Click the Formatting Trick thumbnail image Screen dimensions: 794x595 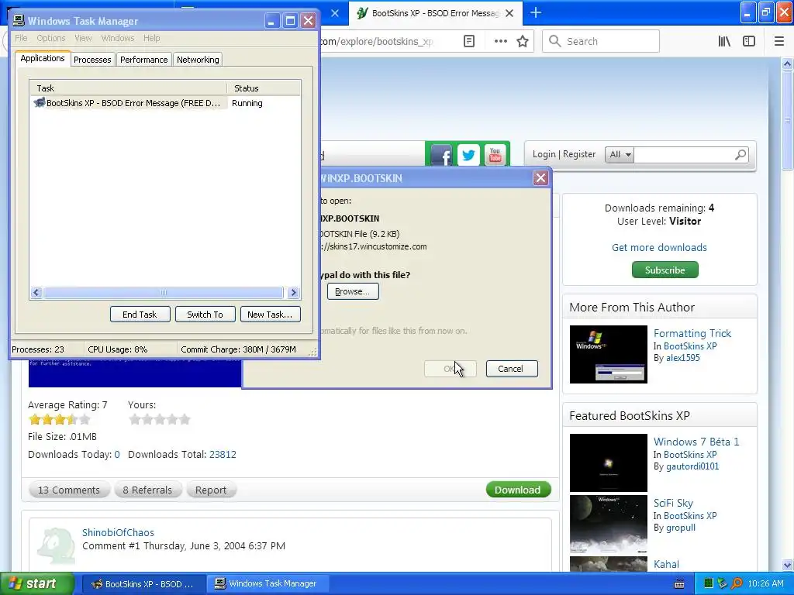tap(608, 354)
